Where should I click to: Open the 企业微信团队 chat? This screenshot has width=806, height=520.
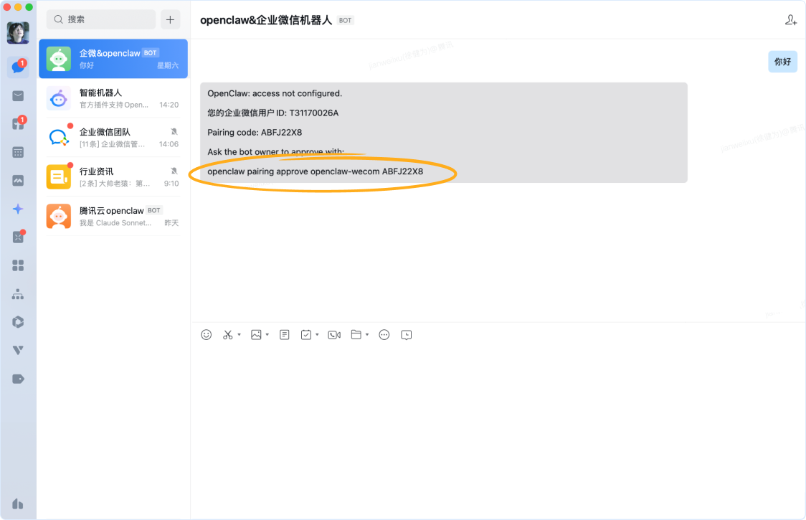point(113,138)
